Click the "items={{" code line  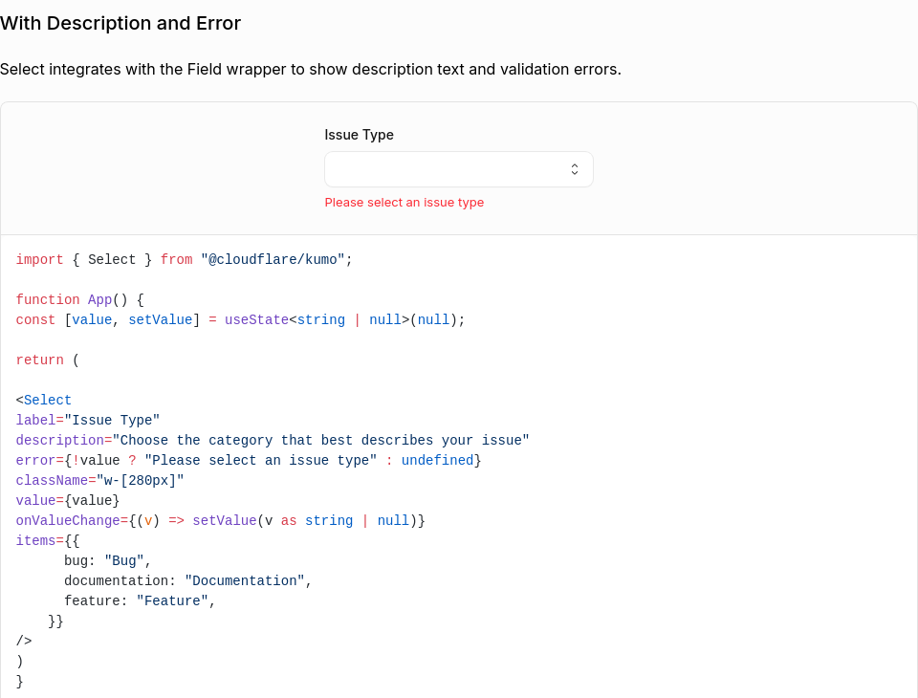48,540
